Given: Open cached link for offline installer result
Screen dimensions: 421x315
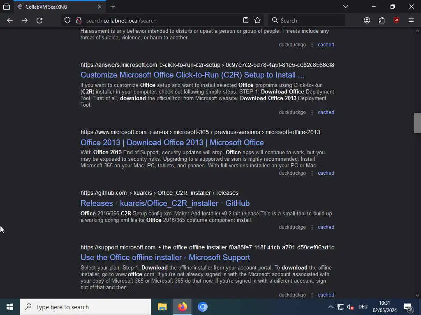Looking at the screenshot, I should pyautogui.click(x=326, y=294).
